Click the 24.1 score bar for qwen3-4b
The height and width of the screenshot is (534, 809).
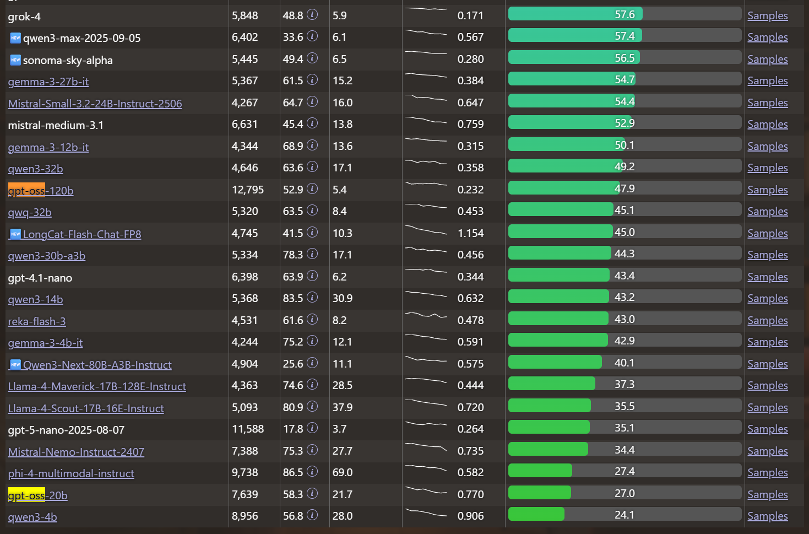click(x=625, y=515)
